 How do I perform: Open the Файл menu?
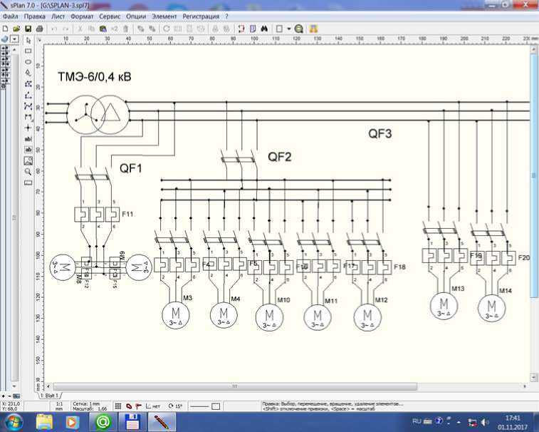11,15
